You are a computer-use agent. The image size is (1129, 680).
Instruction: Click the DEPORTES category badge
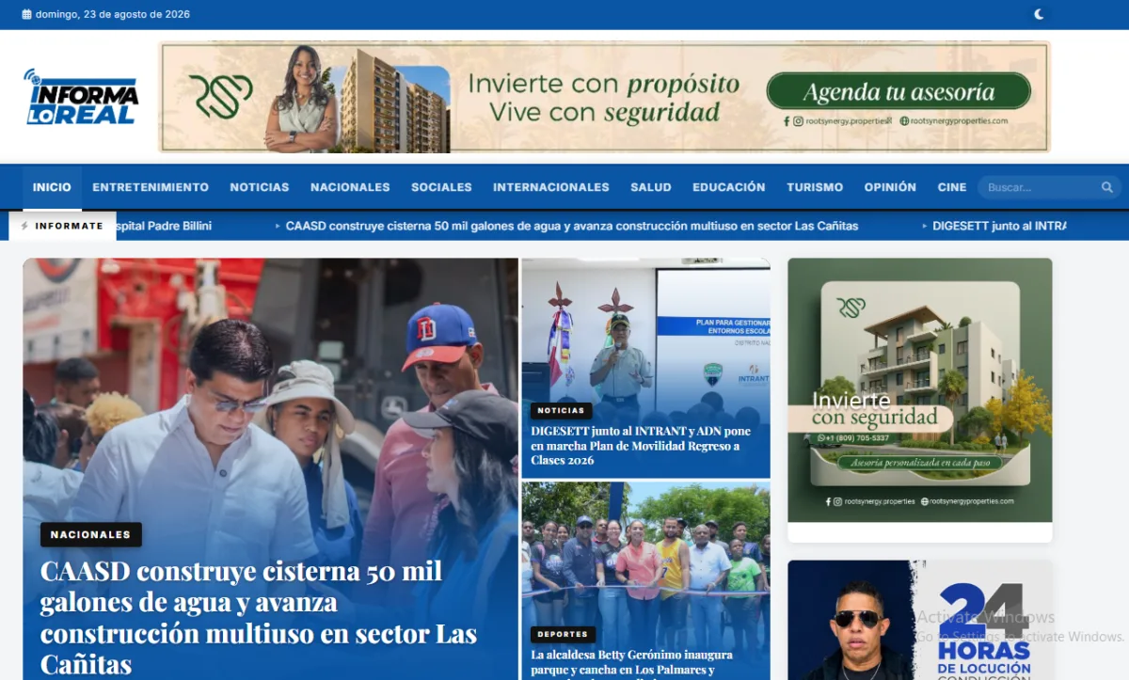563,634
